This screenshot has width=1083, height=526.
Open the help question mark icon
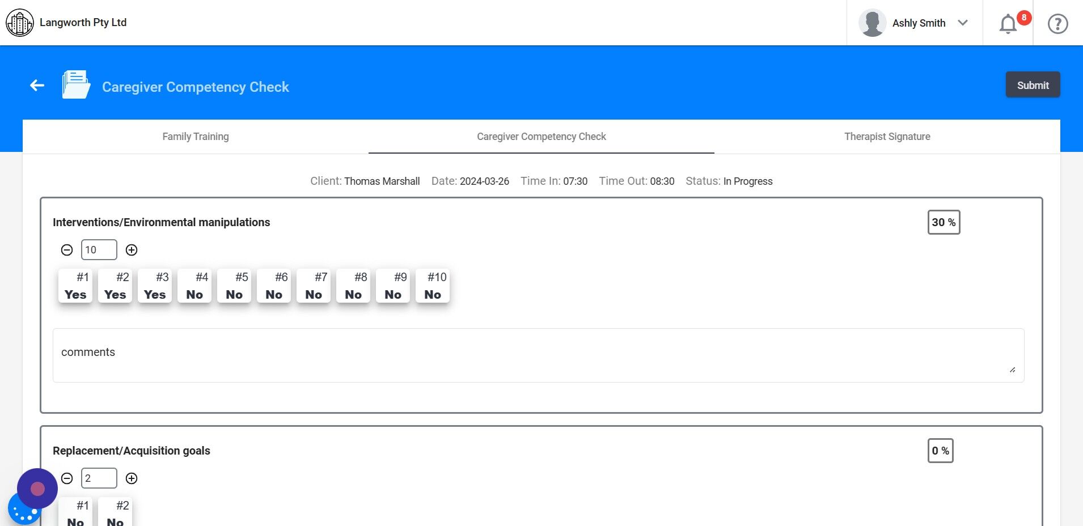pyautogui.click(x=1057, y=23)
